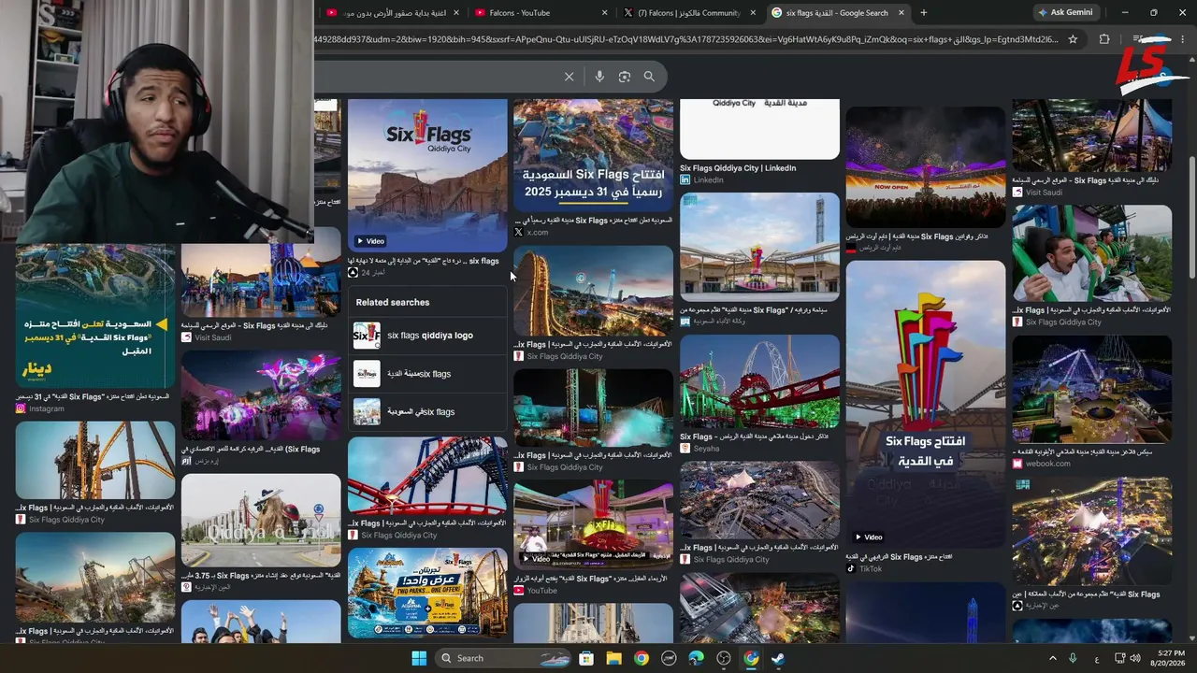Click the Ask Gemini button
Image resolution: width=1197 pixels, height=673 pixels.
click(x=1064, y=13)
